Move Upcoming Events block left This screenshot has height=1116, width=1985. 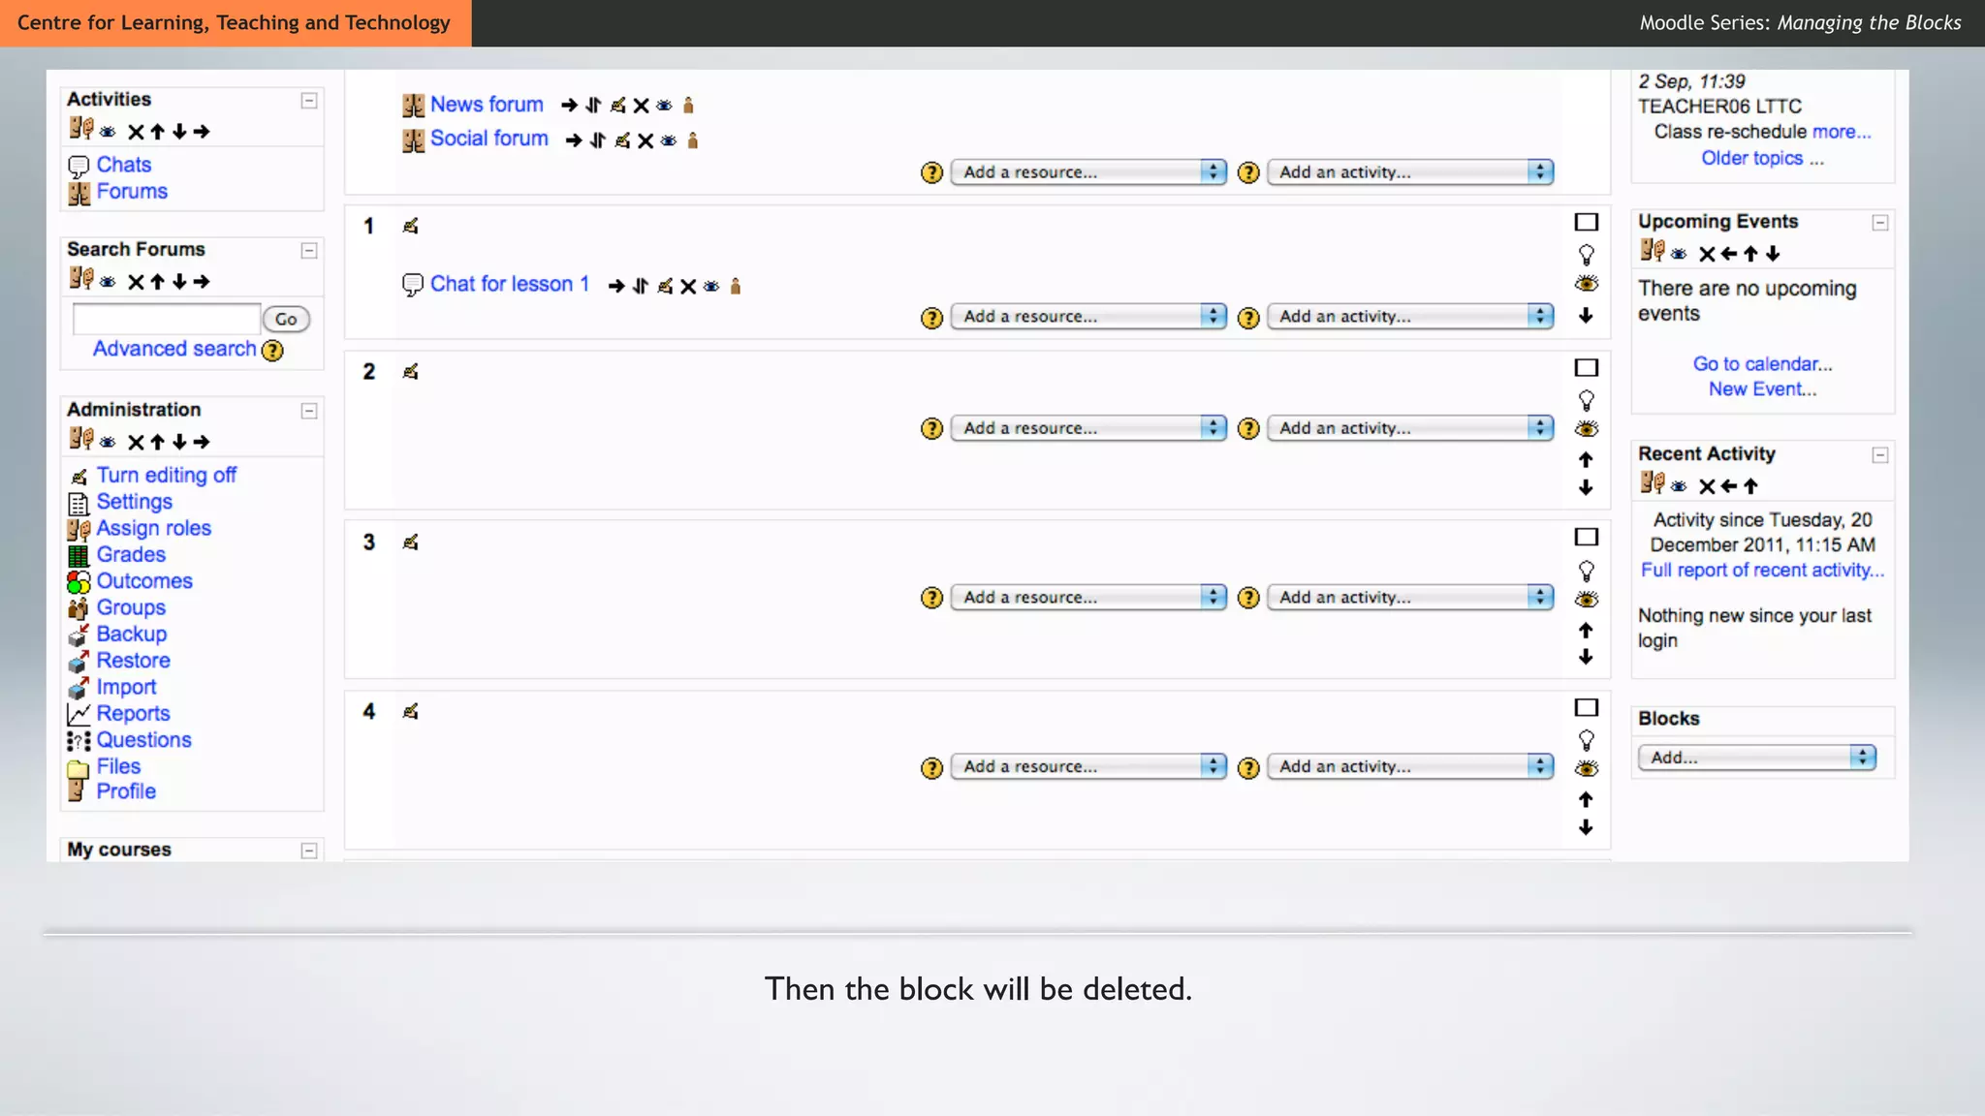tap(1729, 254)
